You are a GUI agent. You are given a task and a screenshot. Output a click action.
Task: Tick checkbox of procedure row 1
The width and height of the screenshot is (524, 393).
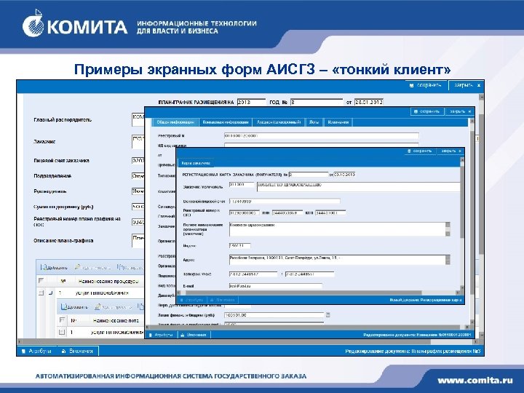coord(41,293)
